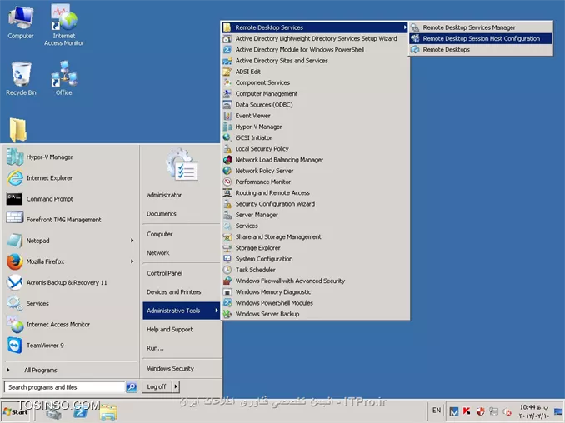The image size is (565, 423).
Task: Click the Log off button
Action: pos(157,386)
